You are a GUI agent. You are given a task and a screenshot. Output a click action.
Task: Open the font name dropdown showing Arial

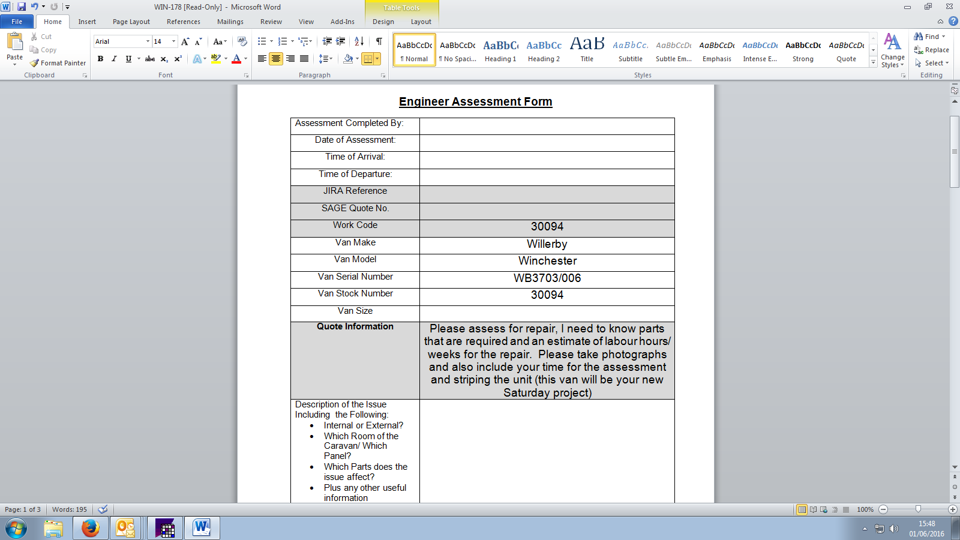click(148, 41)
